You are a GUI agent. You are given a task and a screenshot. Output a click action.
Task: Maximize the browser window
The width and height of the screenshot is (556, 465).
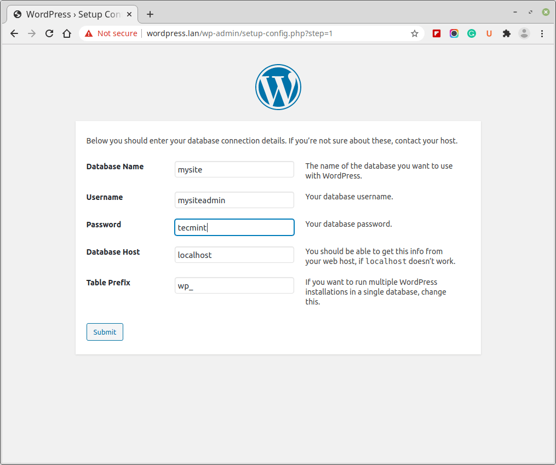pos(530,12)
